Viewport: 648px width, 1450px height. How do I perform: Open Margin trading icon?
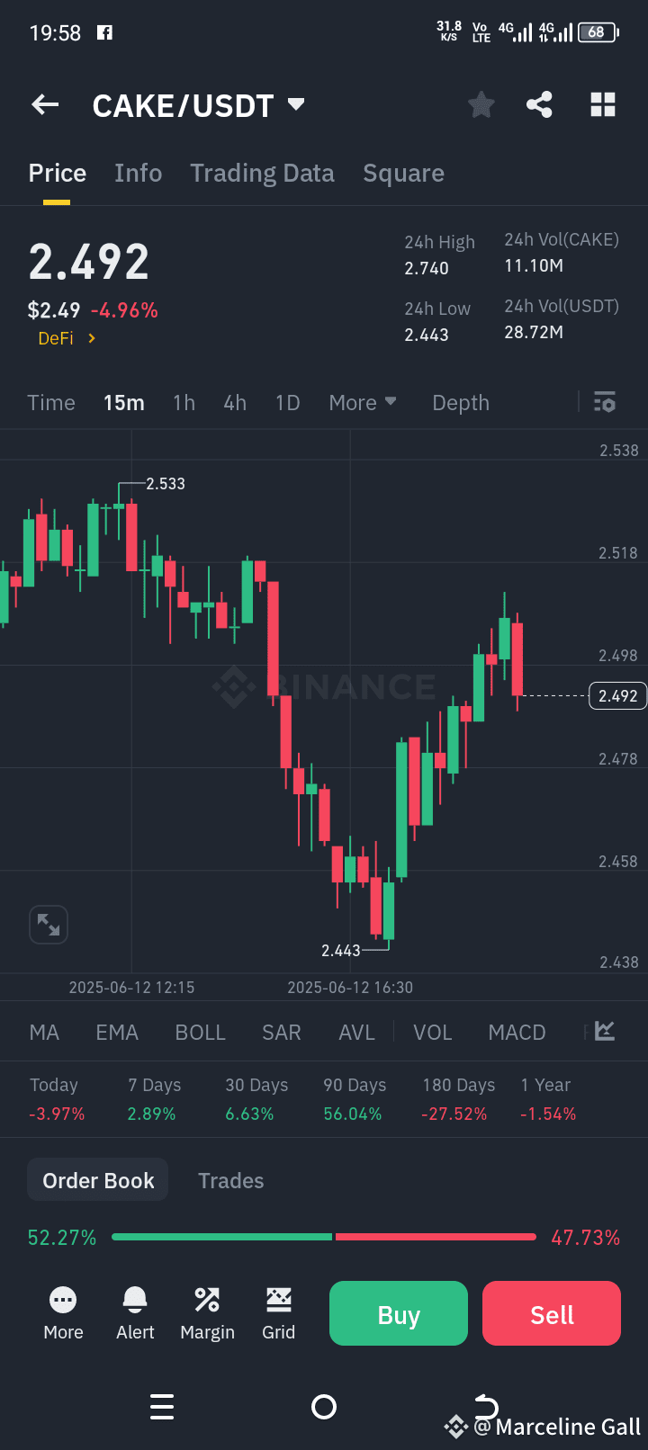[x=207, y=1312]
